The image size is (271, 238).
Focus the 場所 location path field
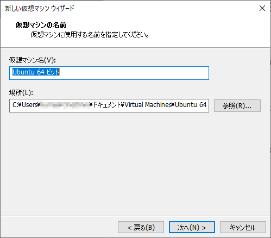coord(109,105)
